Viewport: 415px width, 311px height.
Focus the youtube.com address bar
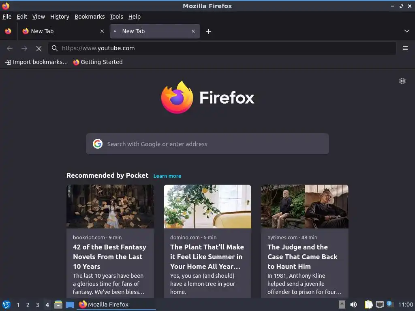(x=222, y=48)
